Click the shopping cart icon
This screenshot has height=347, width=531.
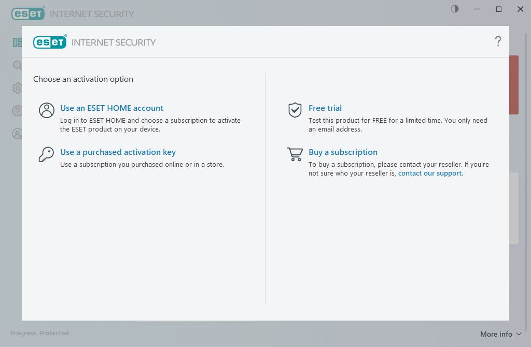pos(295,154)
